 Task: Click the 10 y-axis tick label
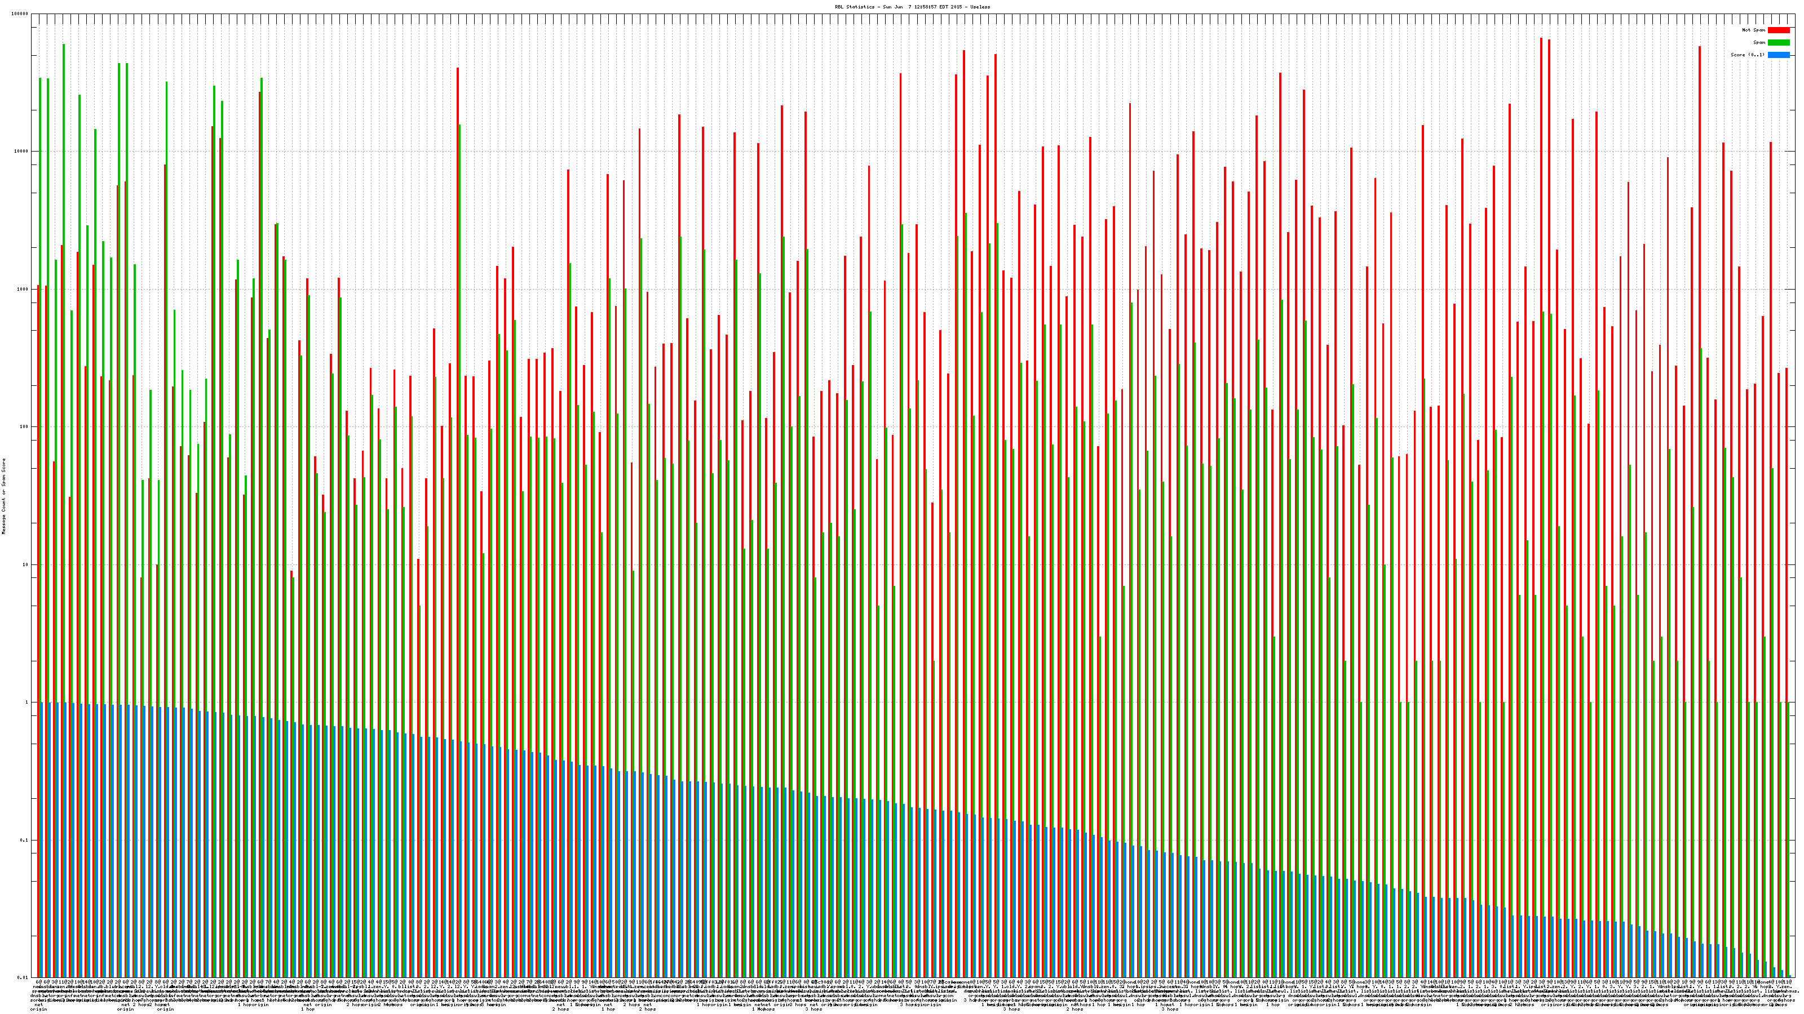tap(26, 564)
